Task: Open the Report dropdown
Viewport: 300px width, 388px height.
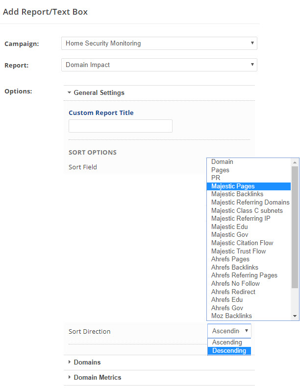Action: click(x=159, y=65)
